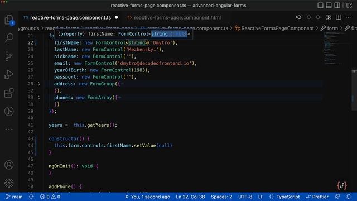
Task: Open the Manage gear icon
Action: (9, 183)
